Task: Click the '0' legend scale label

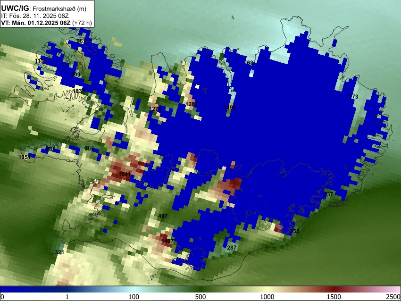Action: [2, 297]
